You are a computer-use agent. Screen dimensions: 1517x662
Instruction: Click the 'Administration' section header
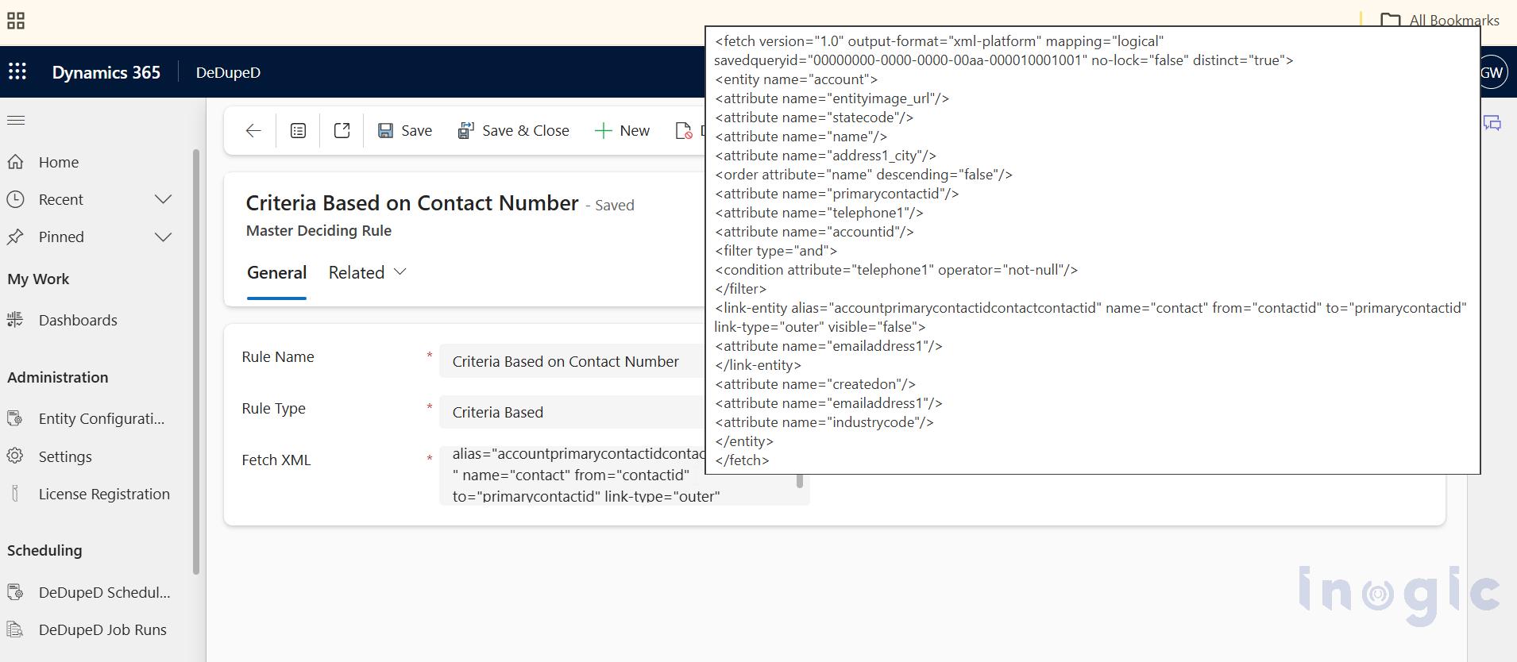[x=57, y=378]
